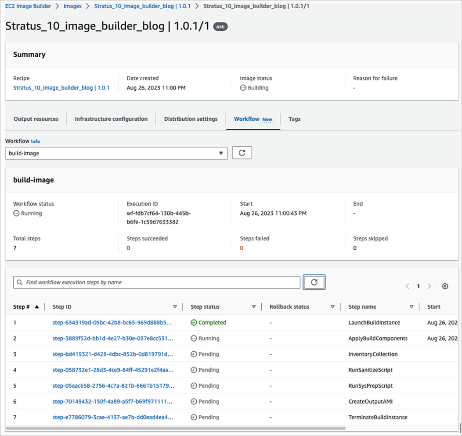
Task: Refresh the workflow execution steps table
Action: click(x=314, y=282)
